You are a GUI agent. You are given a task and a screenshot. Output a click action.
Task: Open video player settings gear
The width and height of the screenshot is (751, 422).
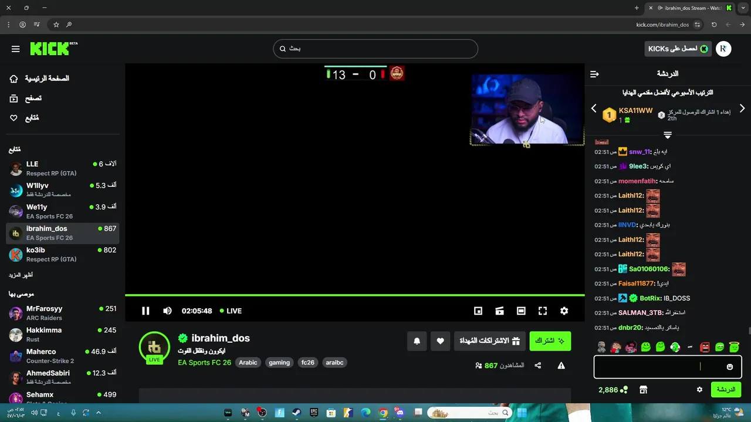tap(564, 311)
